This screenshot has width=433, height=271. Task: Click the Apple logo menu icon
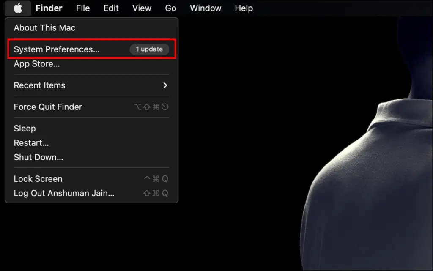tap(18, 8)
